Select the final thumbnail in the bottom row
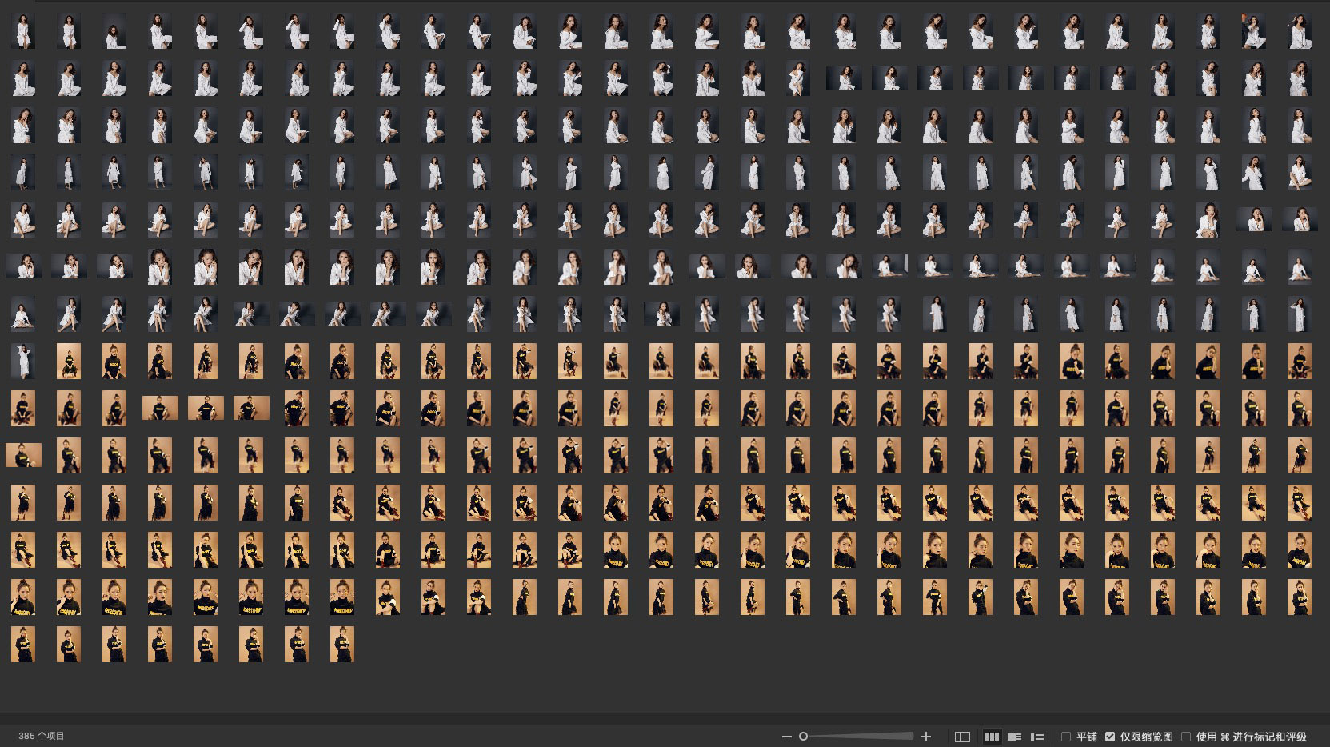 (x=342, y=645)
